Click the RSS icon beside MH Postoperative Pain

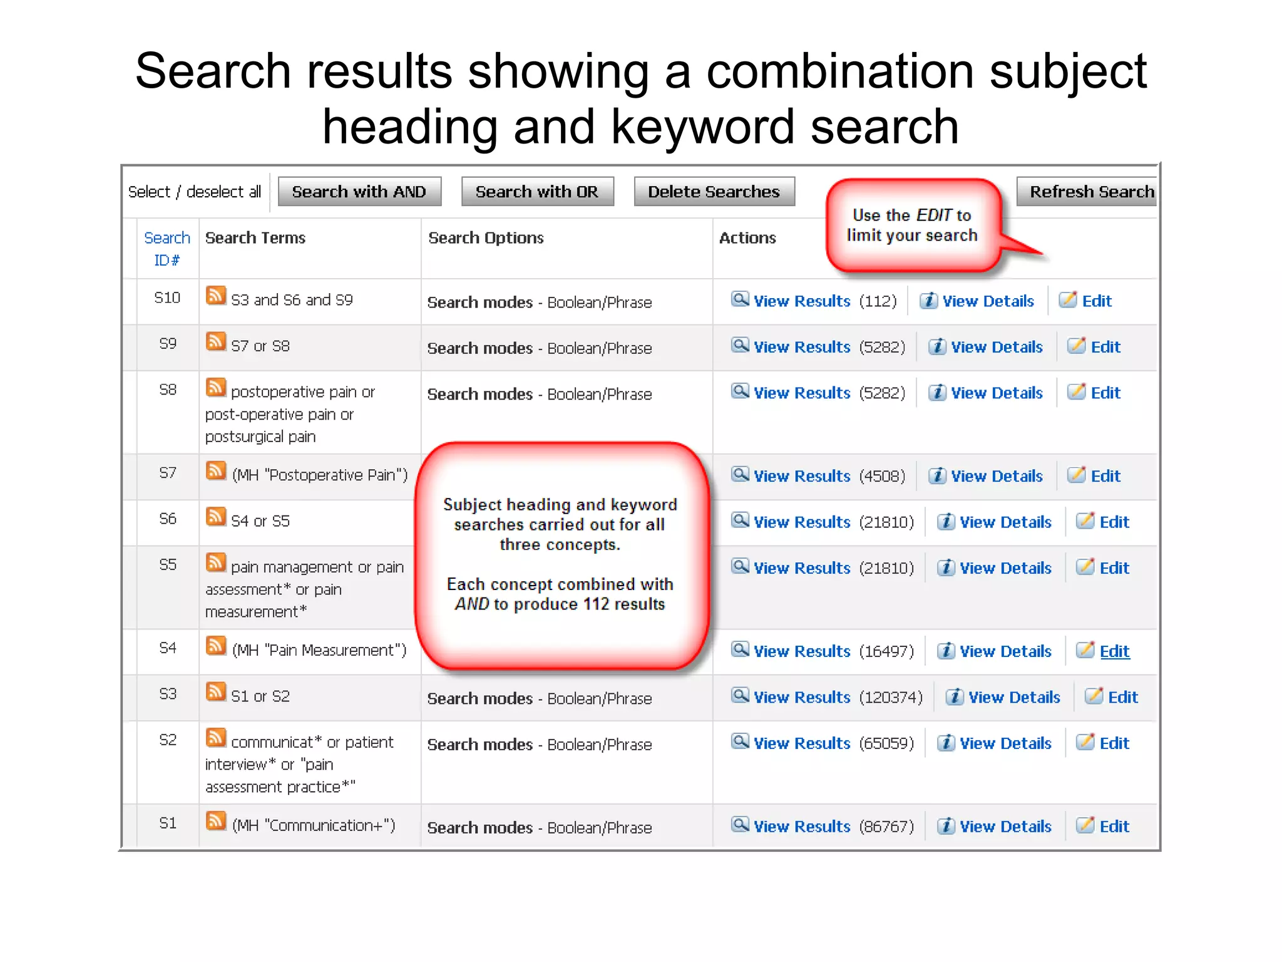click(x=215, y=471)
